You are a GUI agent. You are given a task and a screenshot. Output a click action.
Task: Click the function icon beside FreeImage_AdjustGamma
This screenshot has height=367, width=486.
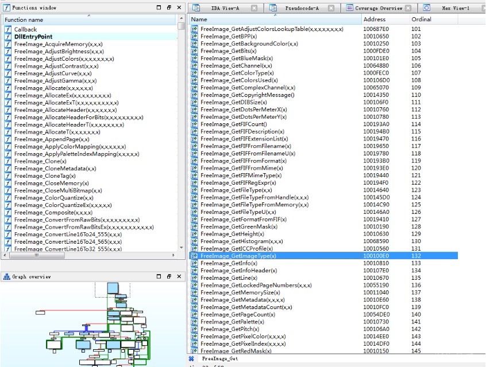point(7,80)
